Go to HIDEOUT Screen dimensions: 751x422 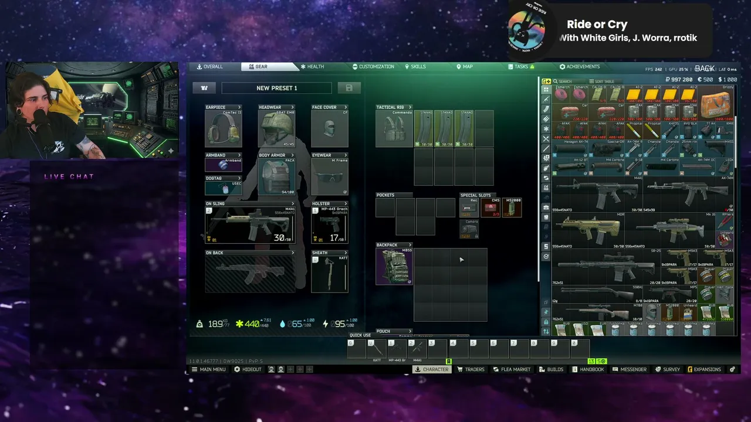coord(248,369)
